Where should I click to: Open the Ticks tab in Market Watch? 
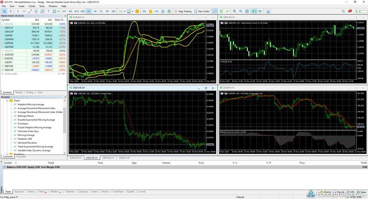(x=40, y=92)
